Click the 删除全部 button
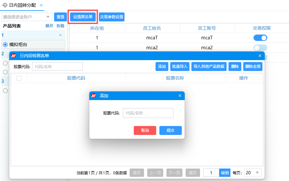The image size is (289, 181). click(x=253, y=67)
